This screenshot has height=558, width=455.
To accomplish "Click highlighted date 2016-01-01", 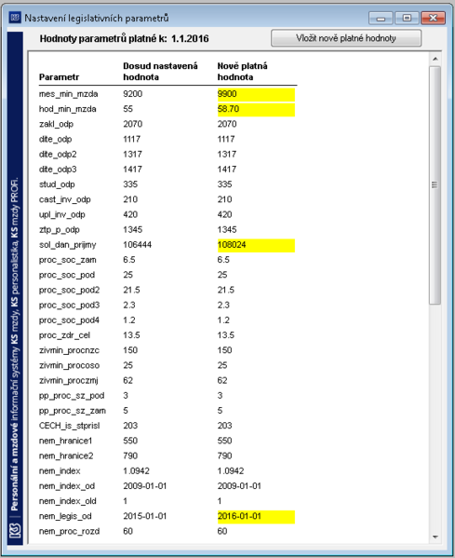I will (256, 517).
